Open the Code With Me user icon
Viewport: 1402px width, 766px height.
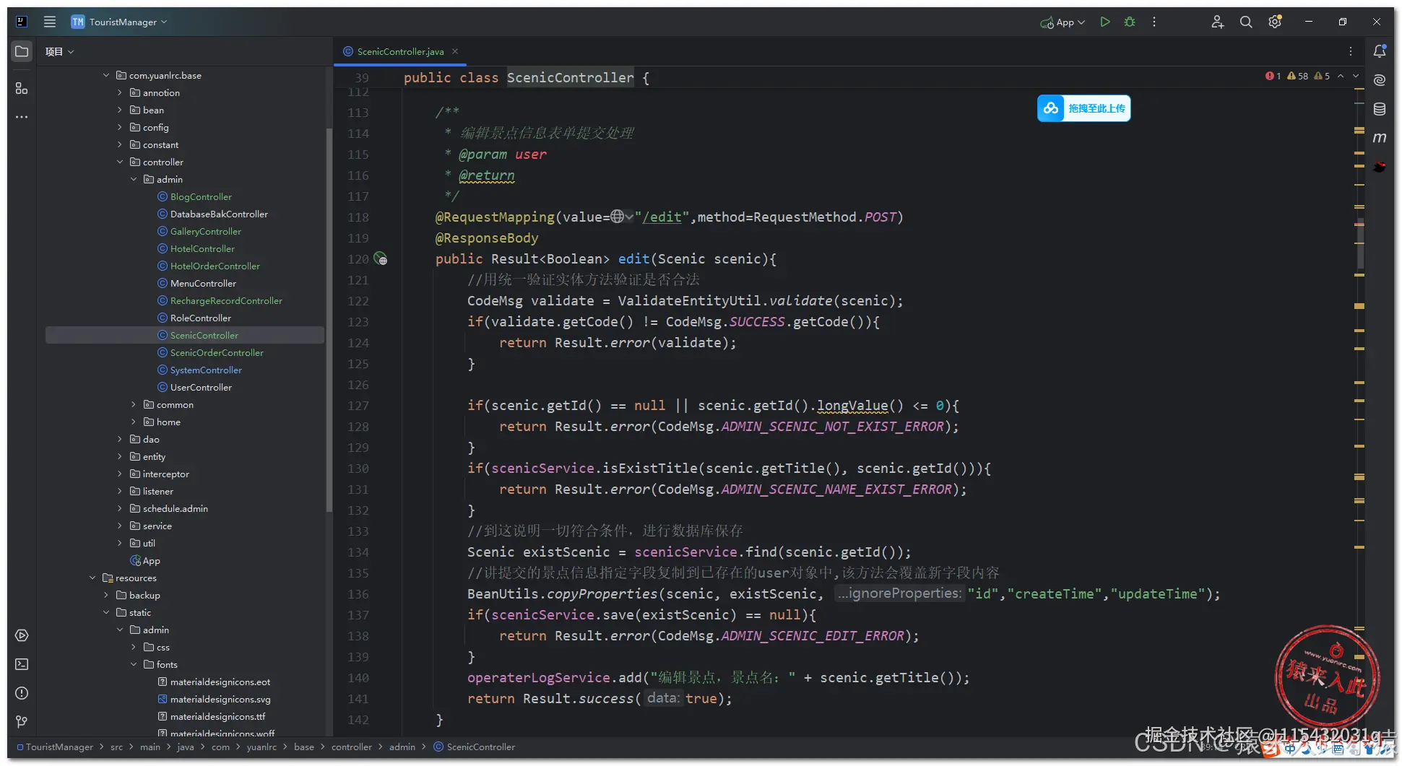pyautogui.click(x=1217, y=22)
